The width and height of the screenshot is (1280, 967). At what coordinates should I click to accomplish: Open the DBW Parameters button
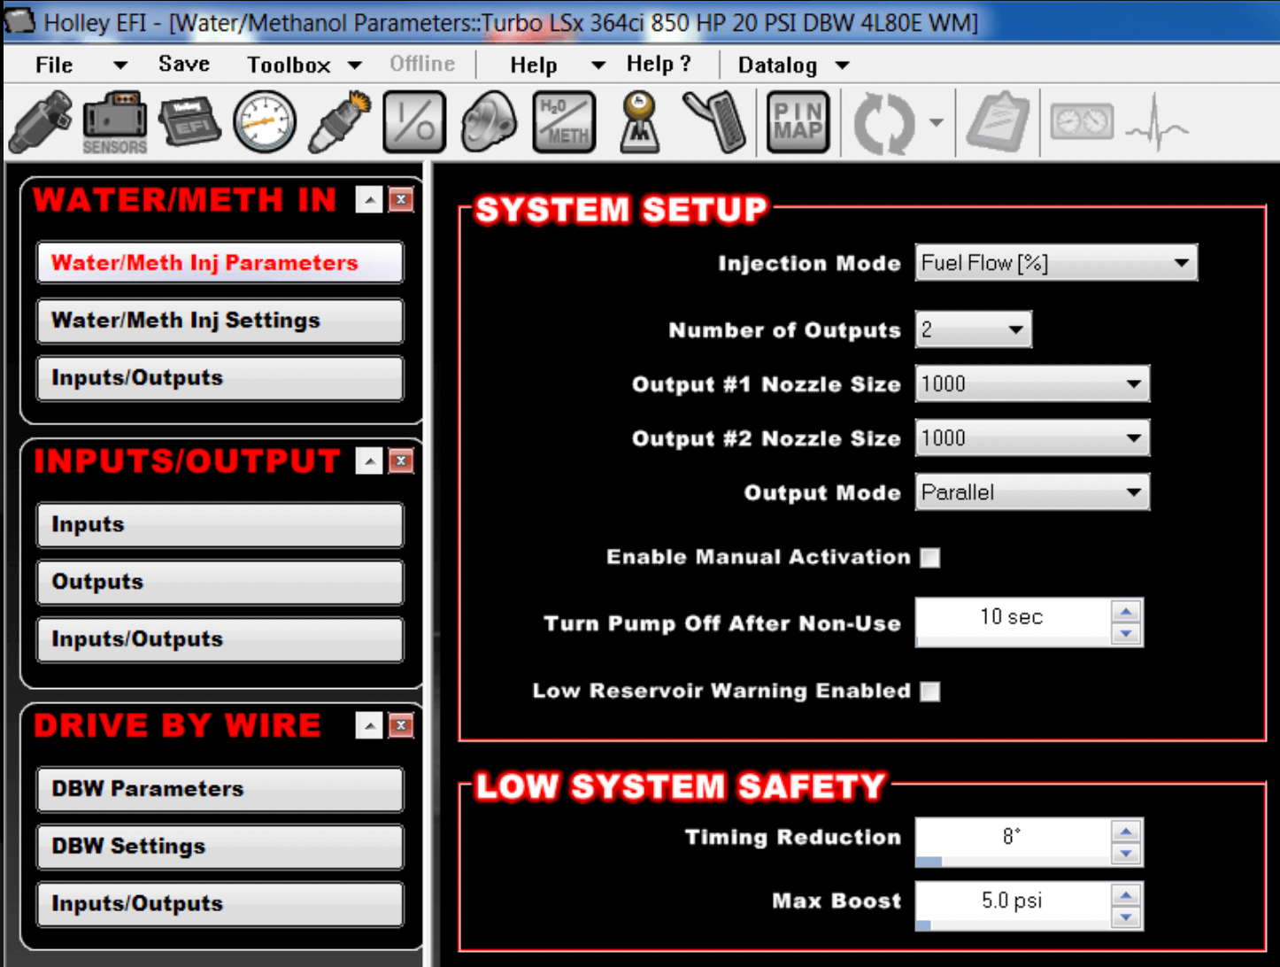pos(220,789)
